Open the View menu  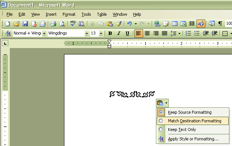click(x=35, y=14)
